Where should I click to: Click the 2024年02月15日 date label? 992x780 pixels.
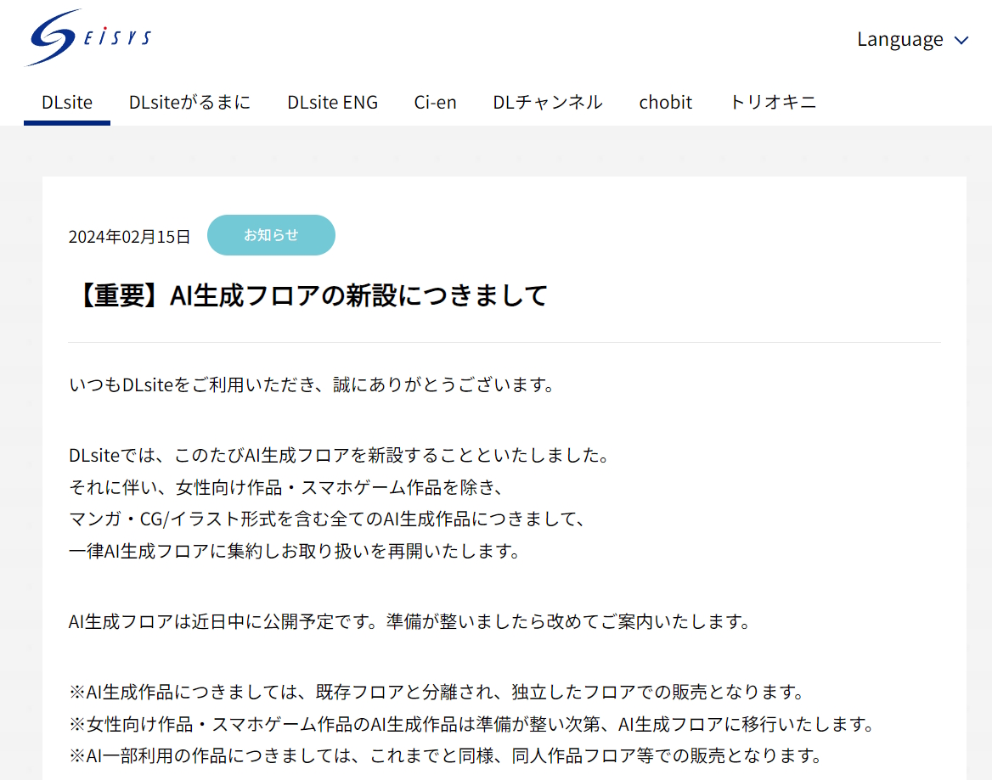click(x=130, y=237)
